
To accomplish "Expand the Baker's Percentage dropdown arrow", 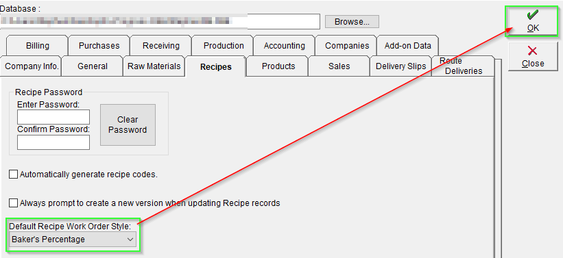I will tap(130, 240).
